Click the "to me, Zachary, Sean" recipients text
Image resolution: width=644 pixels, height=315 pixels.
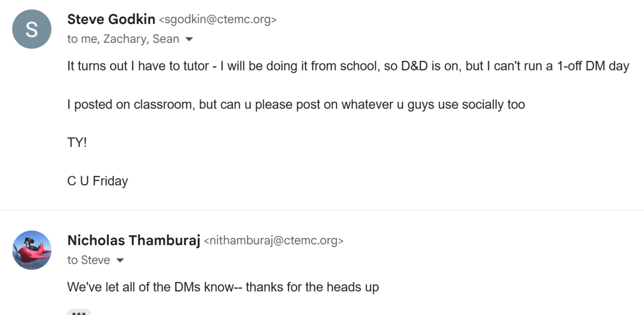coord(123,39)
